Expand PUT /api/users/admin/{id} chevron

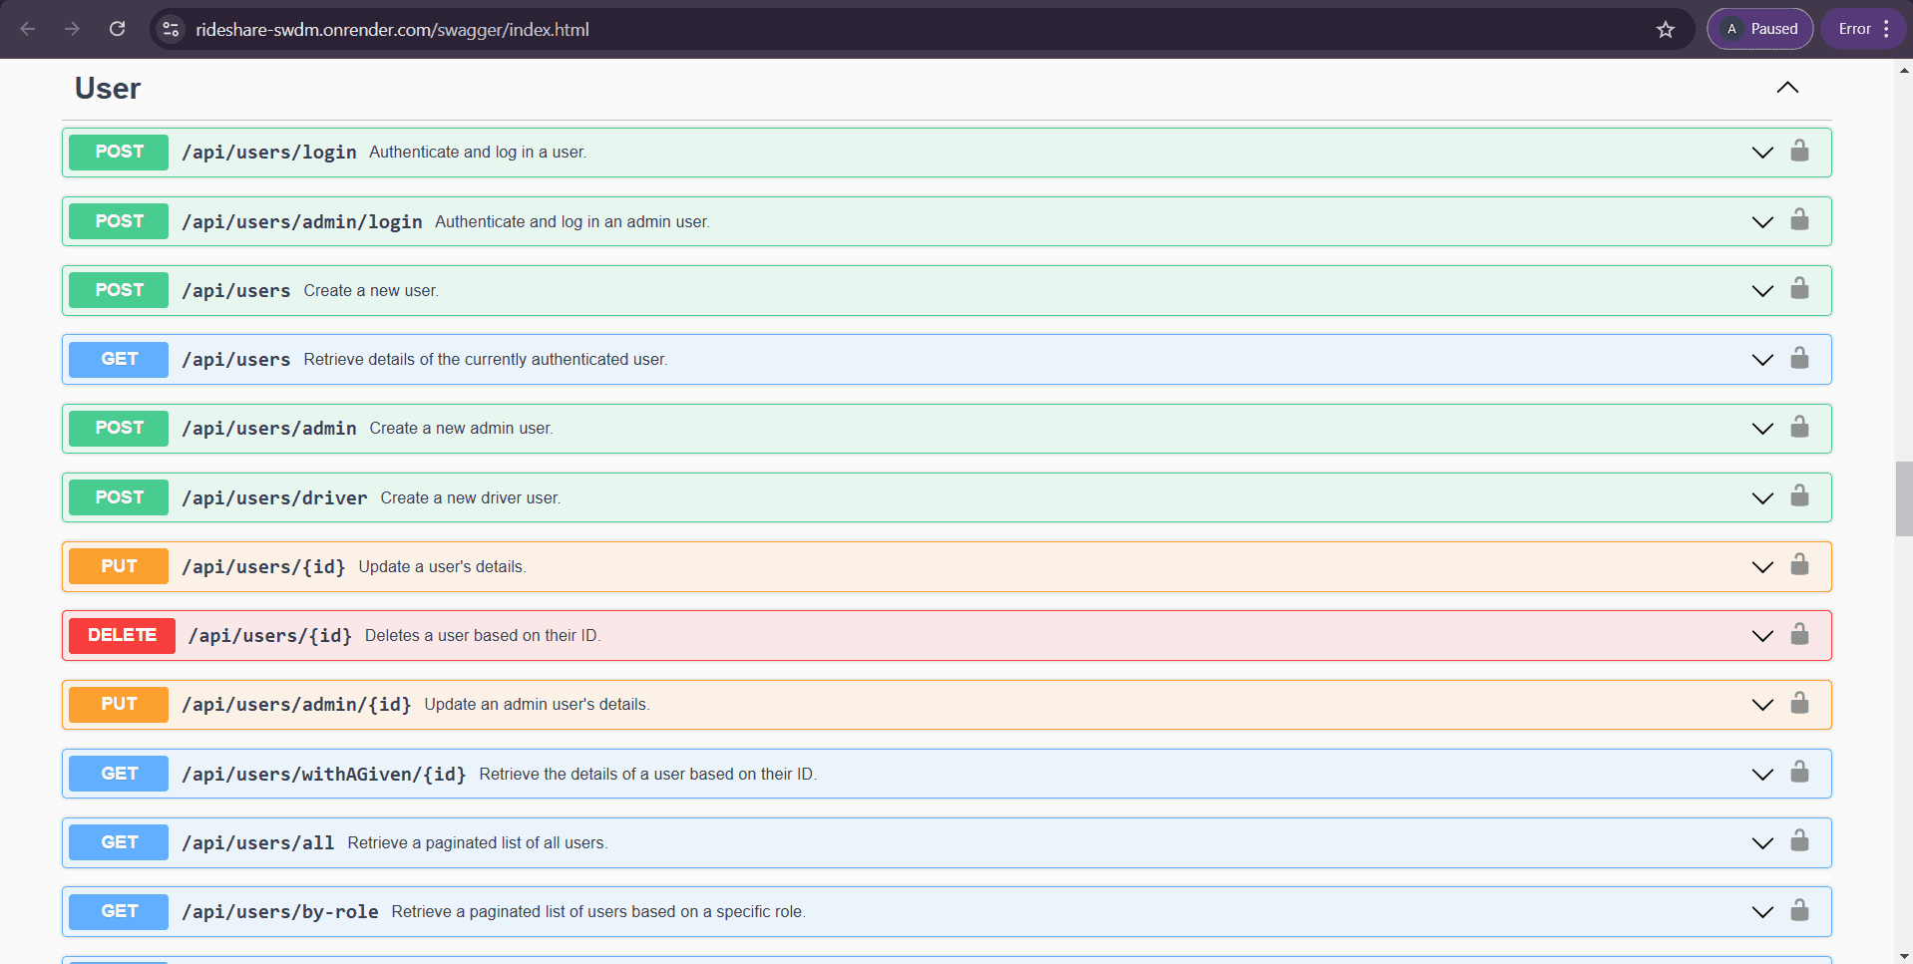pyautogui.click(x=1762, y=705)
